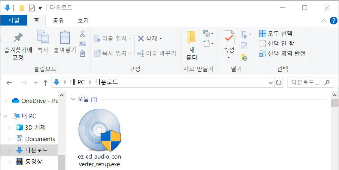This screenshot has height=170, width=339.
Task: Click the Properties (속성) checkmark icon
Action: (x=229, y=37)
